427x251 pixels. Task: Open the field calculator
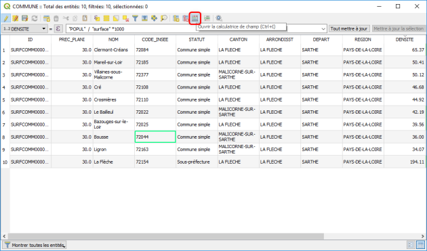195,18
